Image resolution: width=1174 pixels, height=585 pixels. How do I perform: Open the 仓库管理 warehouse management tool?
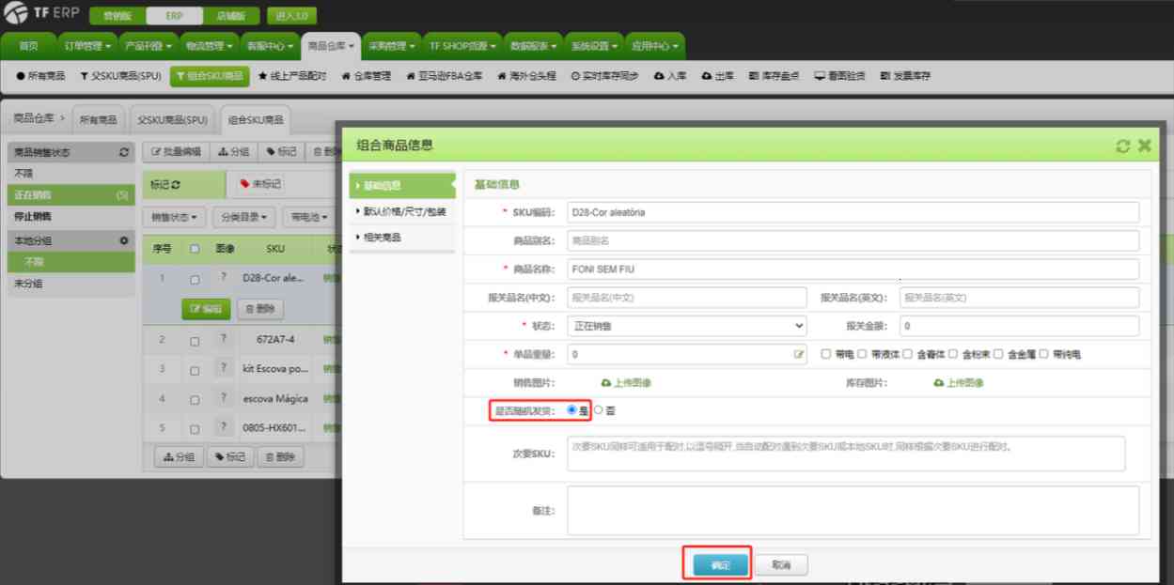click(x=367, y=77)
